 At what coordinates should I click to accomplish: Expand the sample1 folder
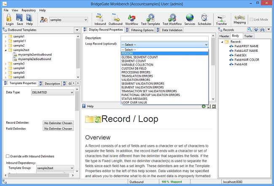(6, 37)
